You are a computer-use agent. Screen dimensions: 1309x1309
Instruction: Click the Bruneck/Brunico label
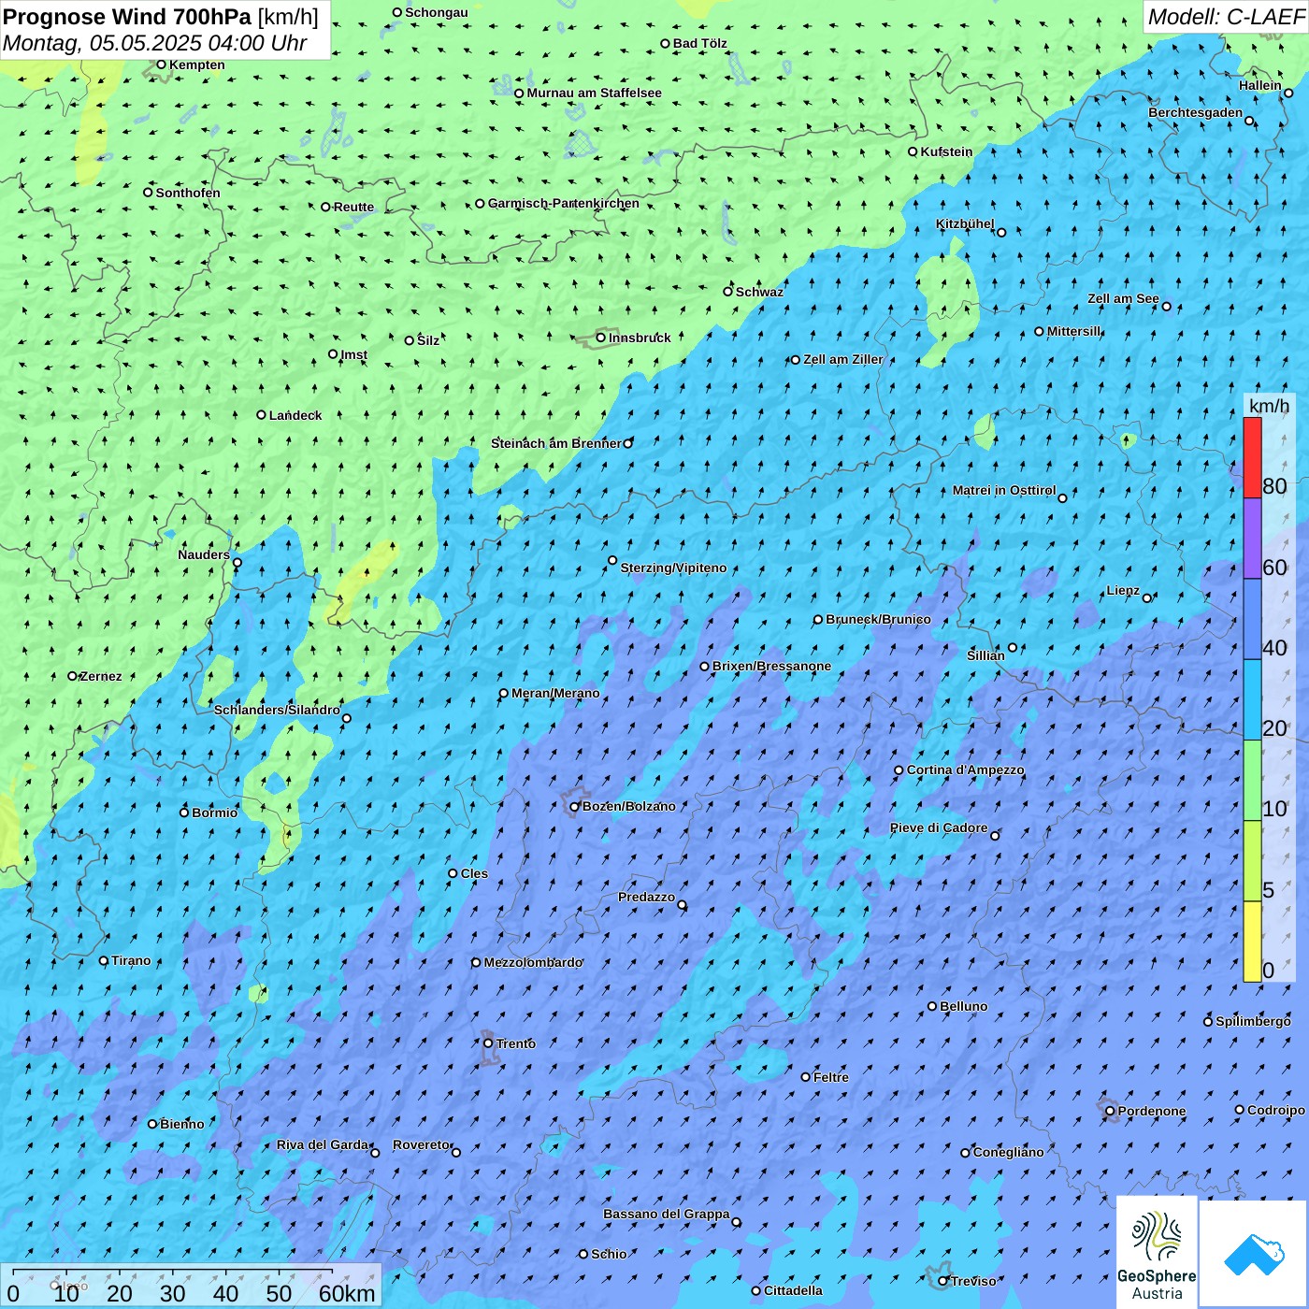point(878,619)
